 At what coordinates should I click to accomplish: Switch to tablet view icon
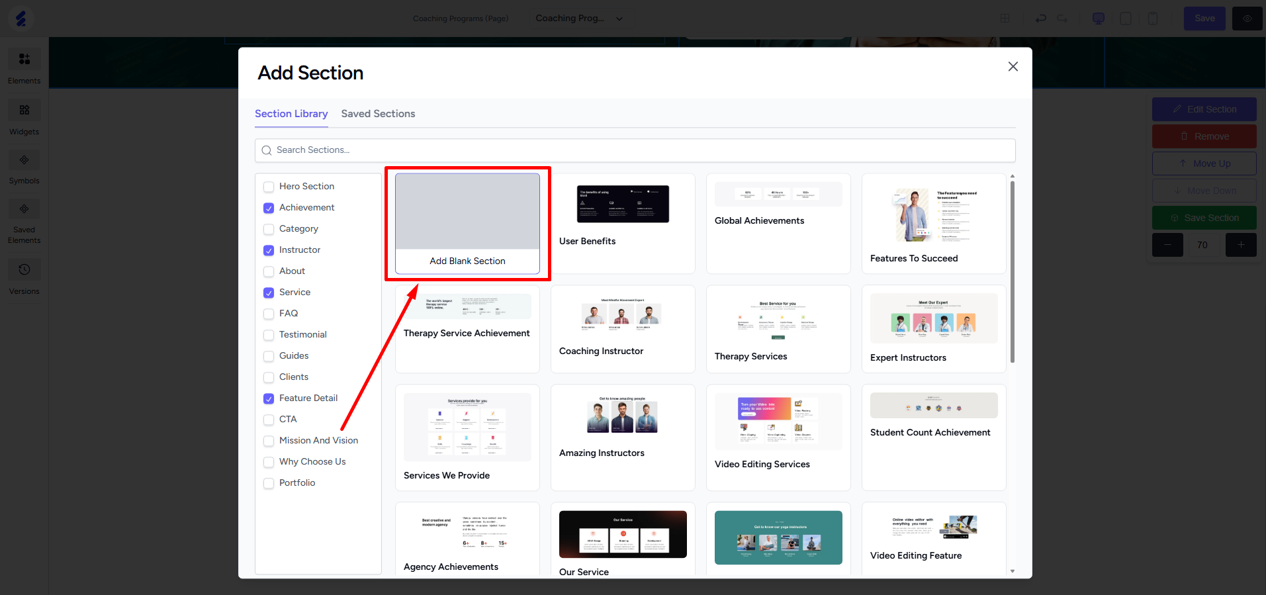pyautogui.click(x=1126, y=19)
